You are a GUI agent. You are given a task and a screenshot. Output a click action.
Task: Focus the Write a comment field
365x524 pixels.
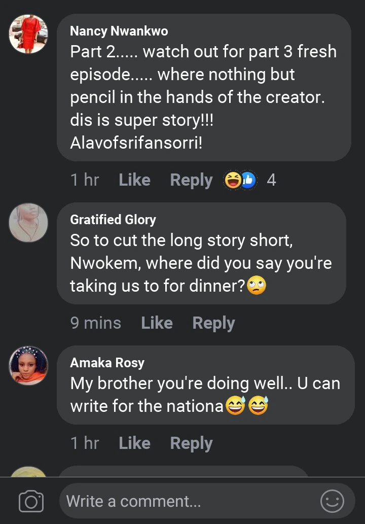tap(188, 502)
